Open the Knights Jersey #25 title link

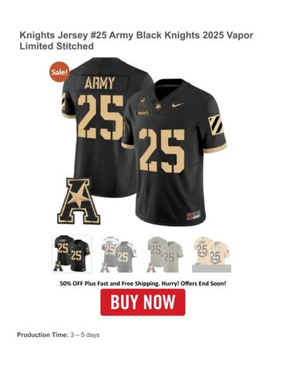point(136,41)
